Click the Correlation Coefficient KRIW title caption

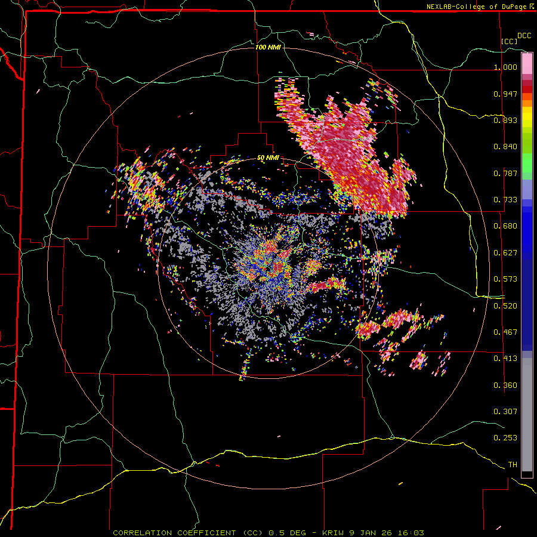(x=268, y=533)
